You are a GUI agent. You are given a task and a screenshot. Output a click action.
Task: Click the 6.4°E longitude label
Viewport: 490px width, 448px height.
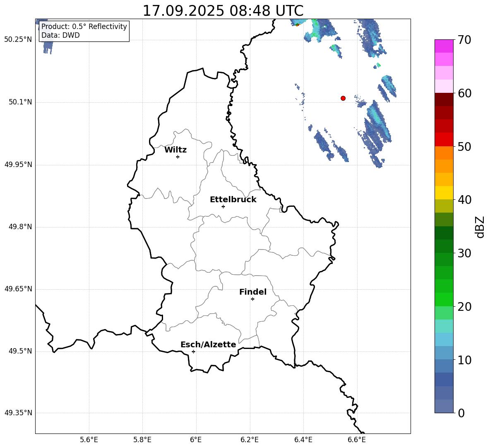pos(303,440)
